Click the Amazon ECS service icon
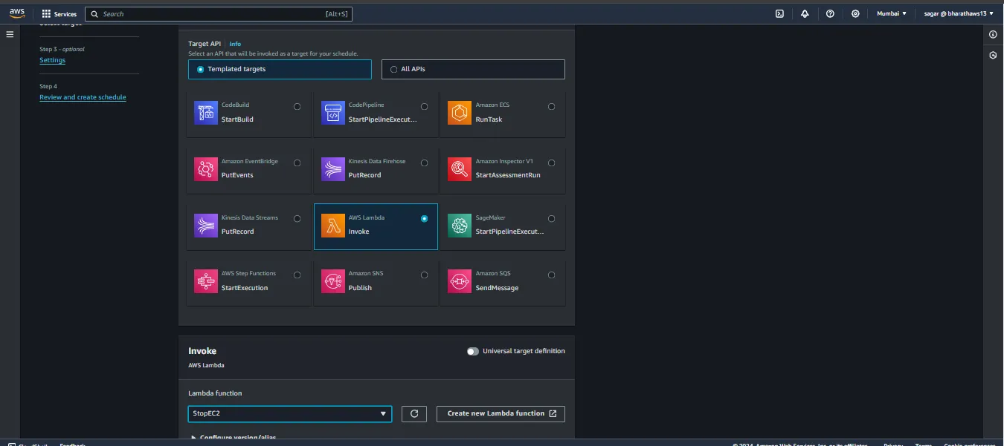1004x446 pixels. pyautogui.click(x=460, y=113)
